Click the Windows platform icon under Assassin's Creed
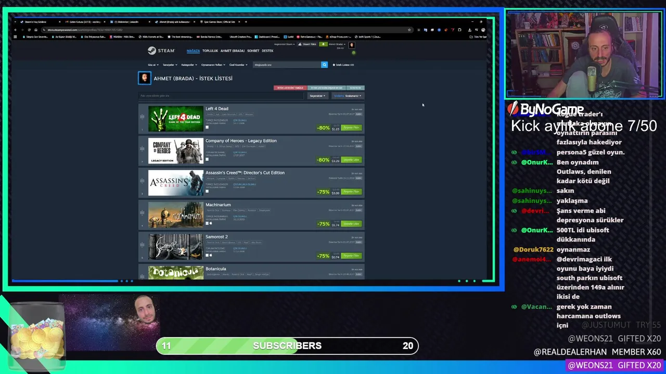Viewport: 666px width, 374px height. pyautogui.click(x=207, y=191)
